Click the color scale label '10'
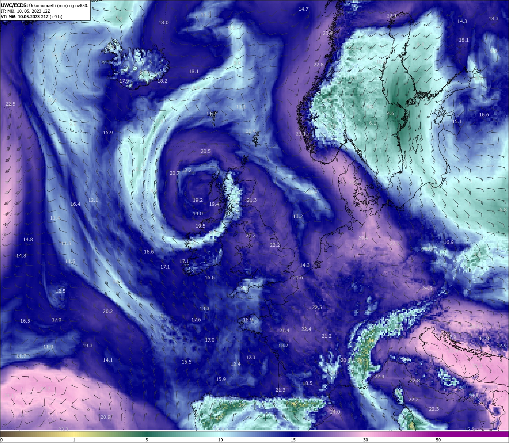 (220, 440)
